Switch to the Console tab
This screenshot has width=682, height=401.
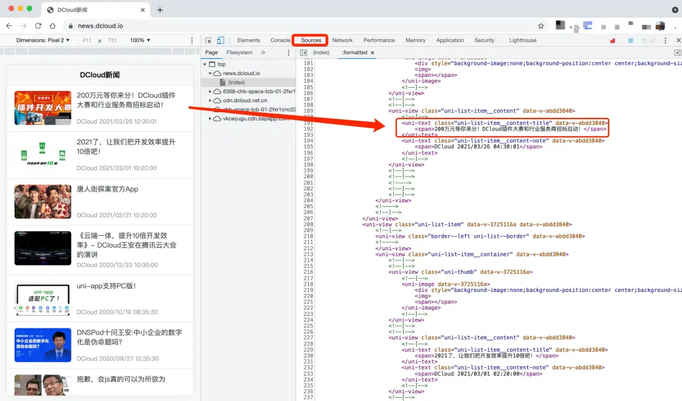click(280, 40)
